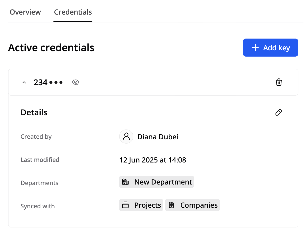
Task: Select the Credentials tab
Action: click(73, 12)
